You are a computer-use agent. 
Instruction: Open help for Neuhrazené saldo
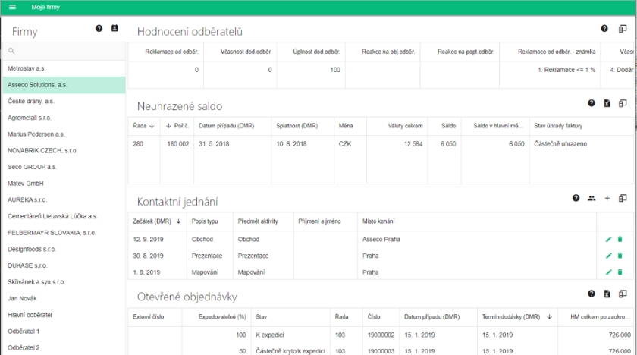591,103
